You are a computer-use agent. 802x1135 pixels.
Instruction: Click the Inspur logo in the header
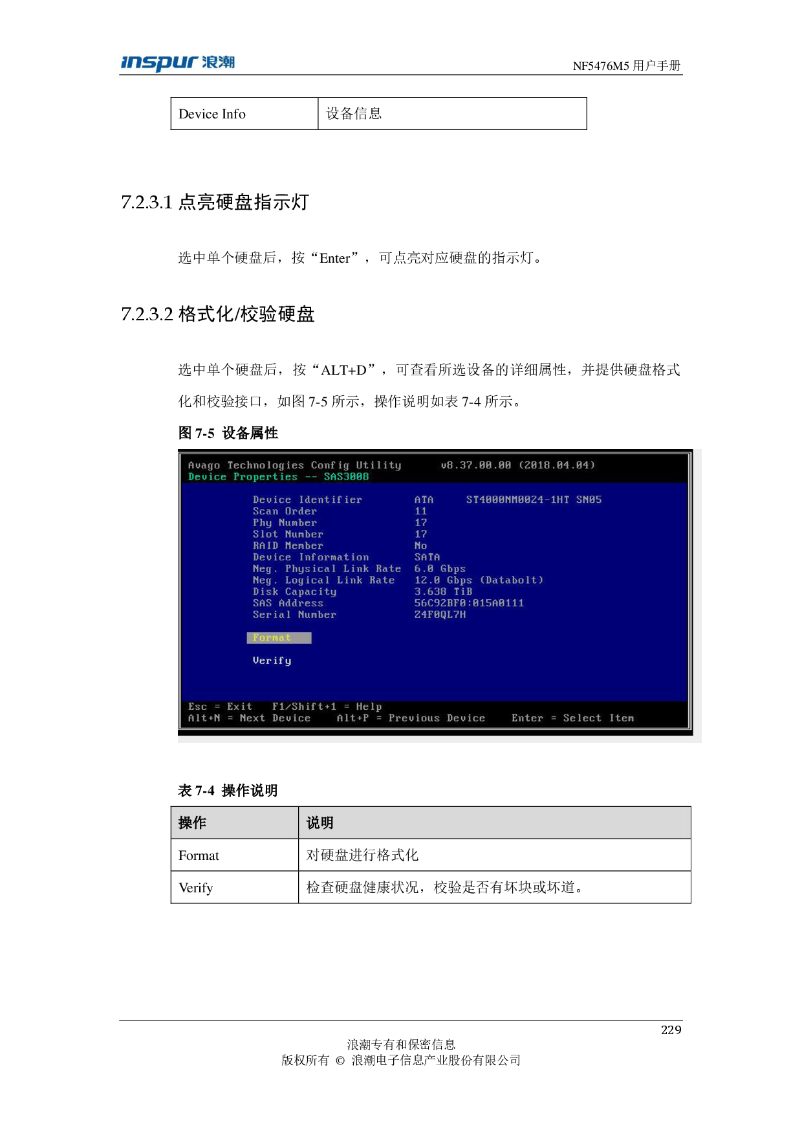(x=177, y=63)
